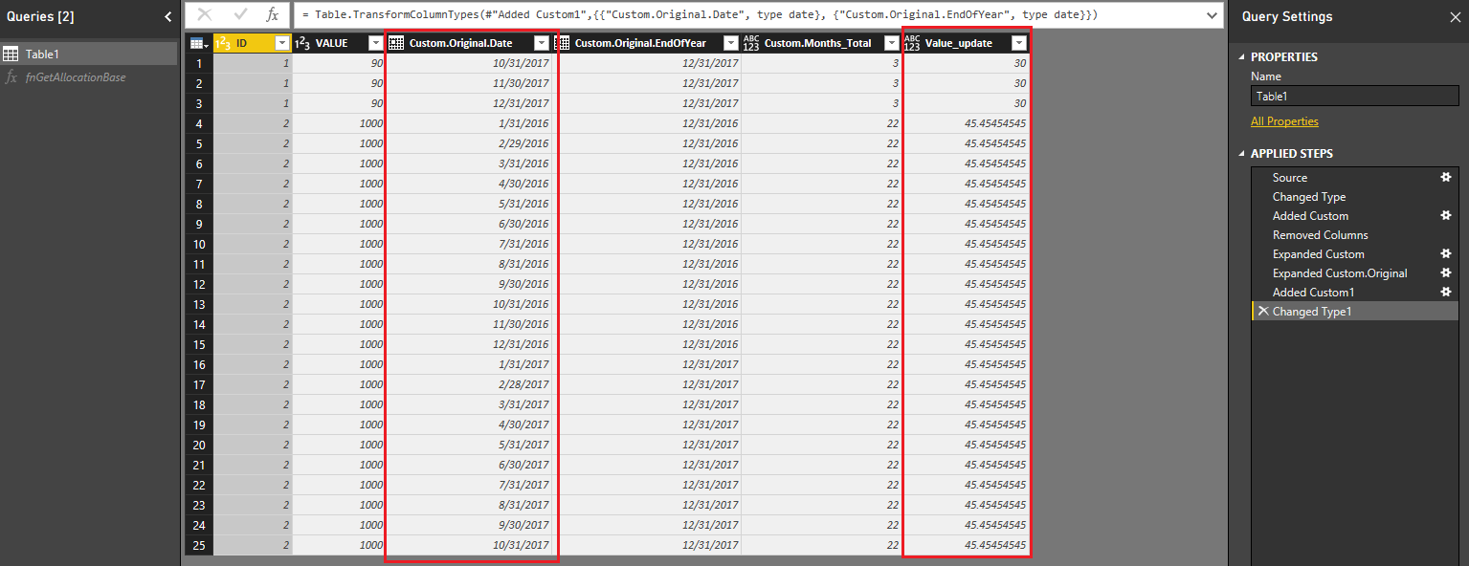Confirm formula with the checkmark icon

click(240, 14)
